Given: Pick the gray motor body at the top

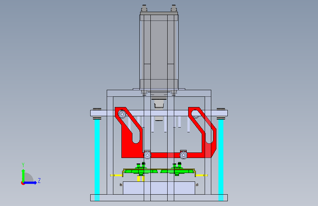Looking at the screenshot, I should 159,51.
